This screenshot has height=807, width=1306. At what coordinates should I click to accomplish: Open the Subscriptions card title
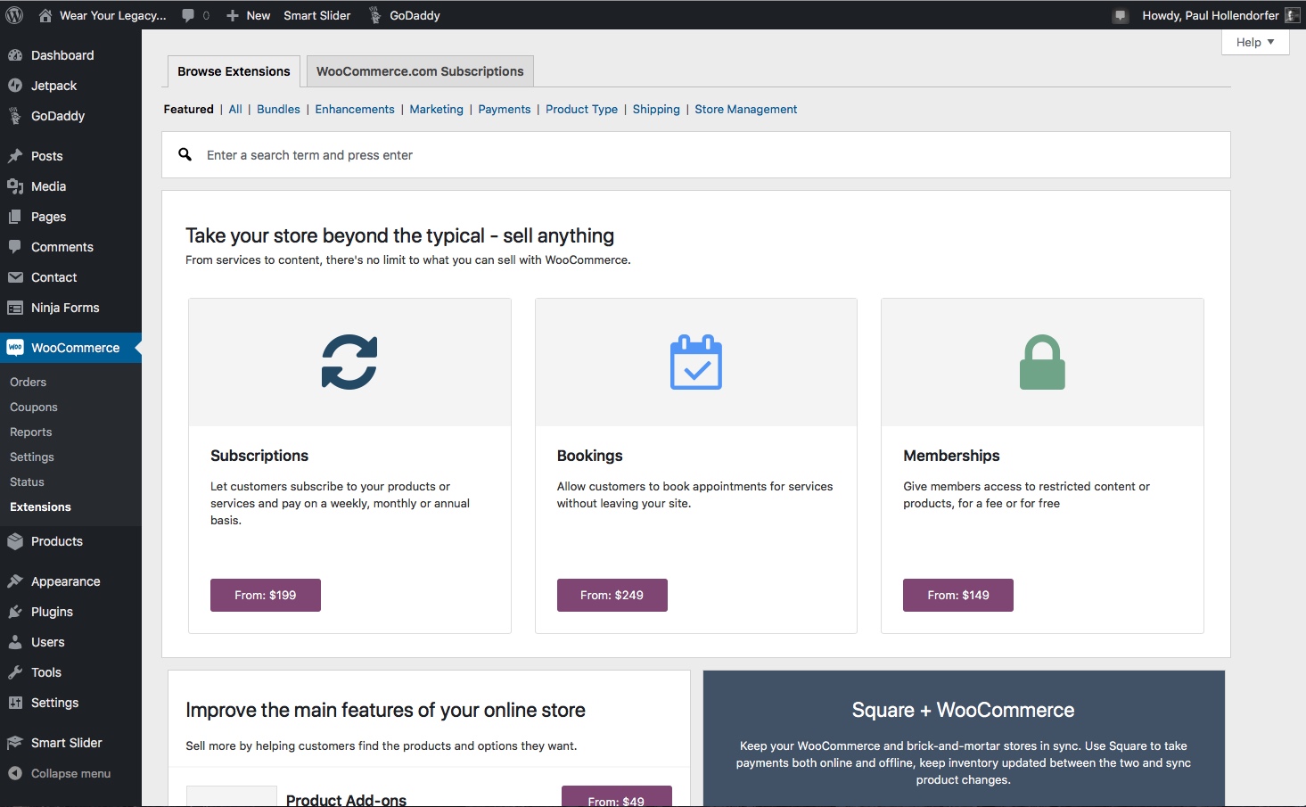(259, 456)
